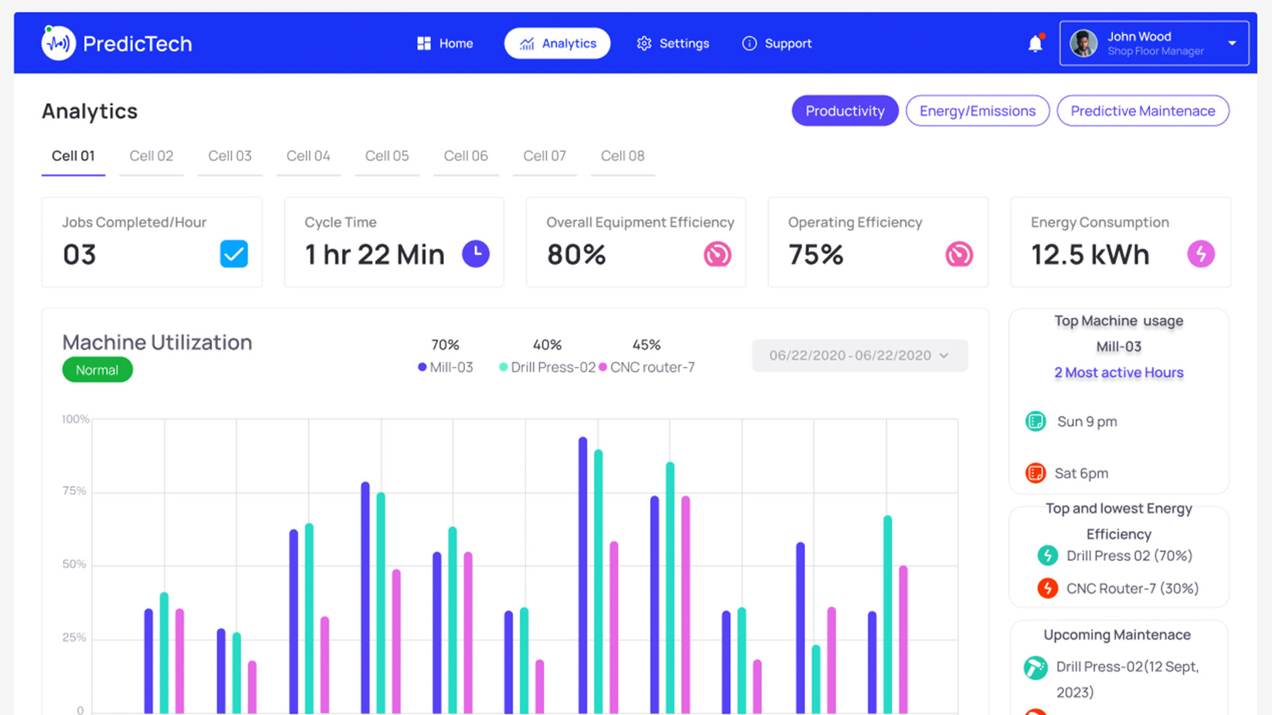The height and width of the screenshot is (715, 1272).
Task: Click the Overall Equipment Efficiency gauge icon
Action: [x=717, y=254]
